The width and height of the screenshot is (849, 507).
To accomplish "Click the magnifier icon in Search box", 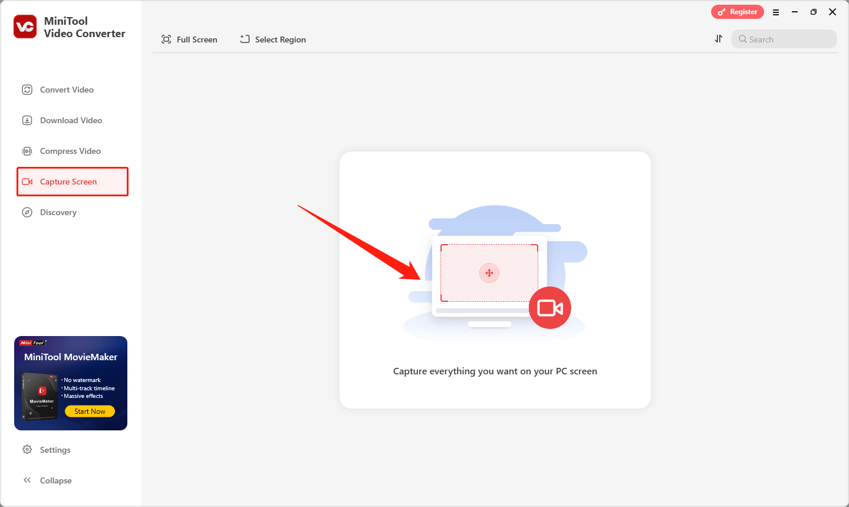I will 743,39.
